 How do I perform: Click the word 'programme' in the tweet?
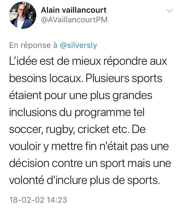[102, 113]
